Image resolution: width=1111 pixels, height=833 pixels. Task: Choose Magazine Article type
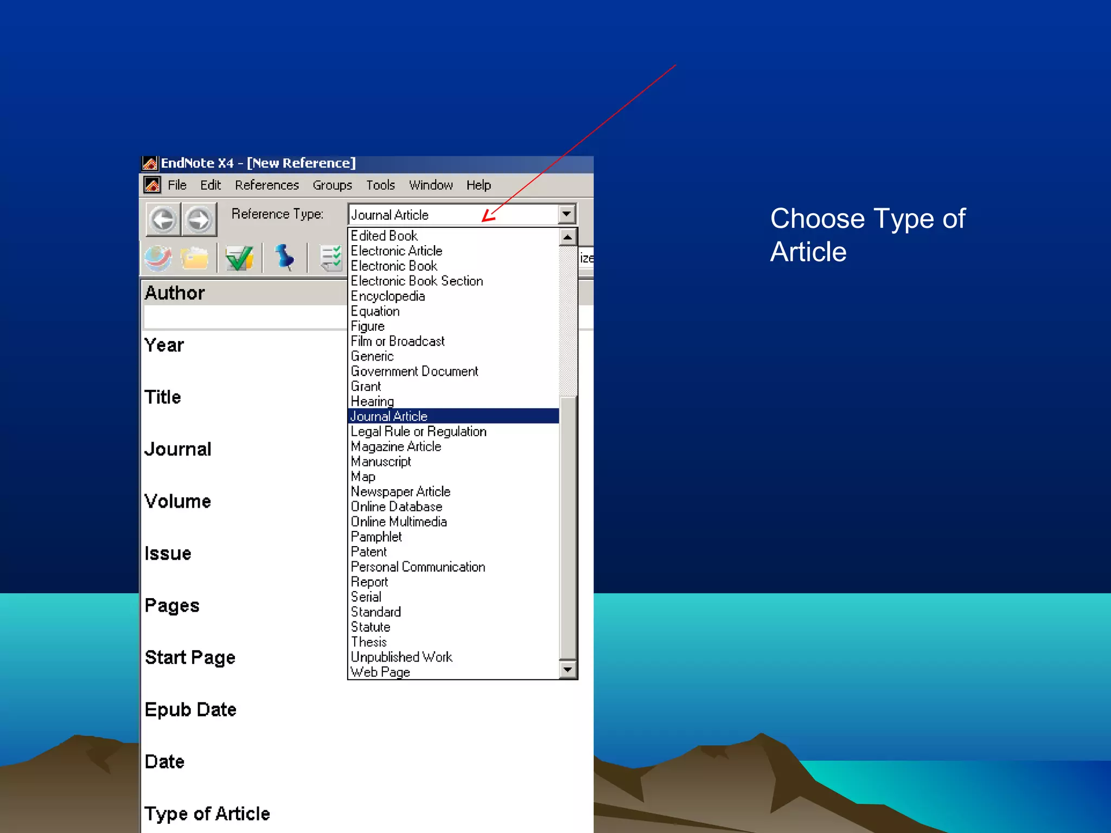[453, 447]
